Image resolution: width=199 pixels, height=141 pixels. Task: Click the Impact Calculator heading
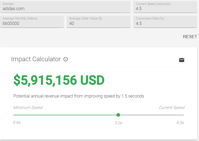[x=36, y=59]
